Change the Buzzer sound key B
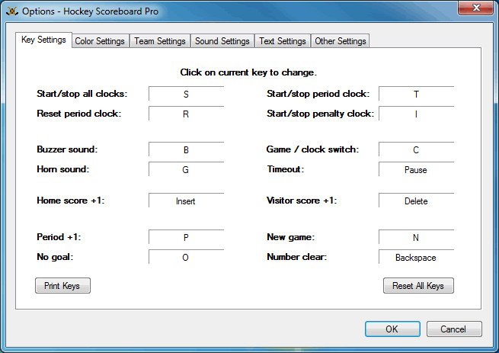 tap(186, 149)
